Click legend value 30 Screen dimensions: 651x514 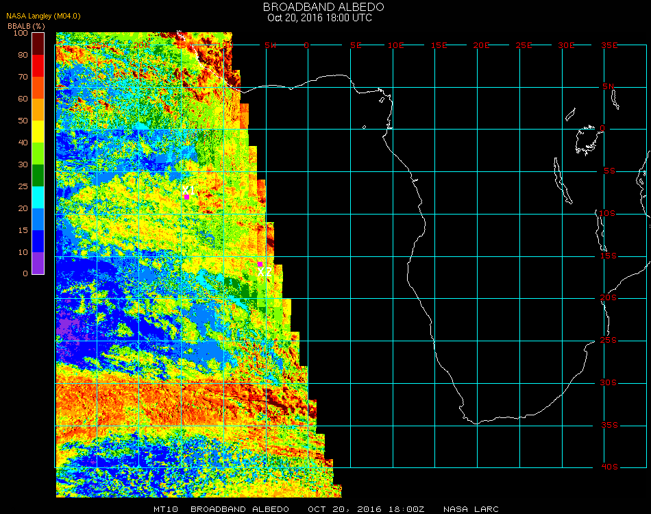click(x=23, y=165)
